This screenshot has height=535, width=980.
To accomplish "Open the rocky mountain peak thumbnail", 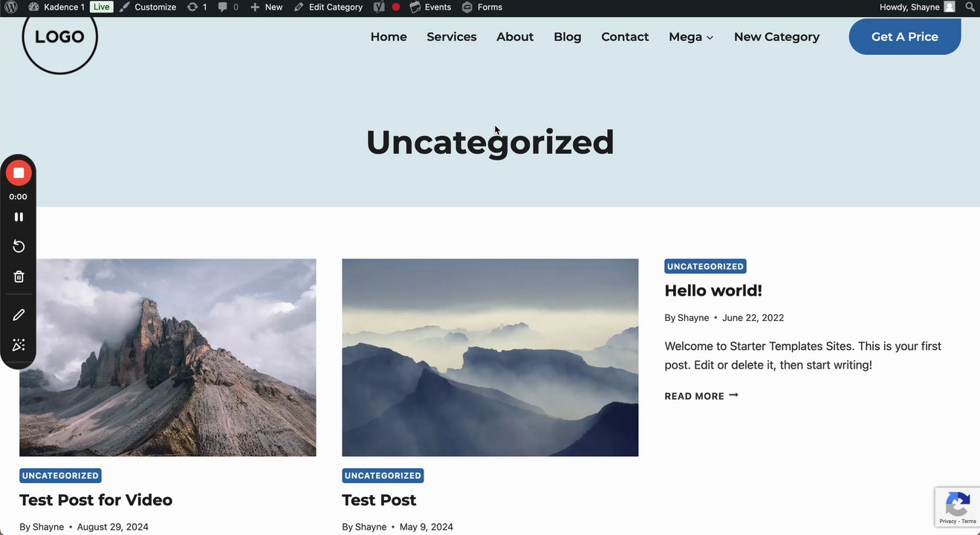I will 167,357.
